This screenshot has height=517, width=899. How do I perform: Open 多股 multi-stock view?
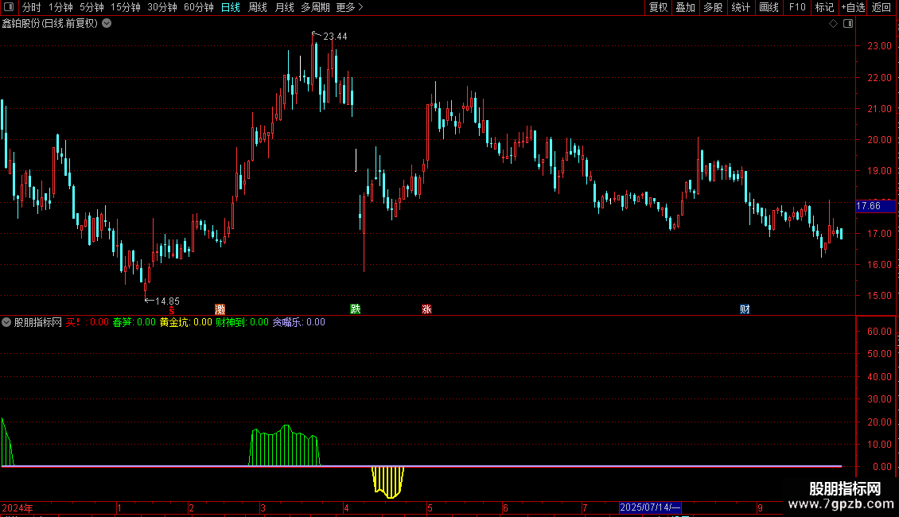[714, 7]
